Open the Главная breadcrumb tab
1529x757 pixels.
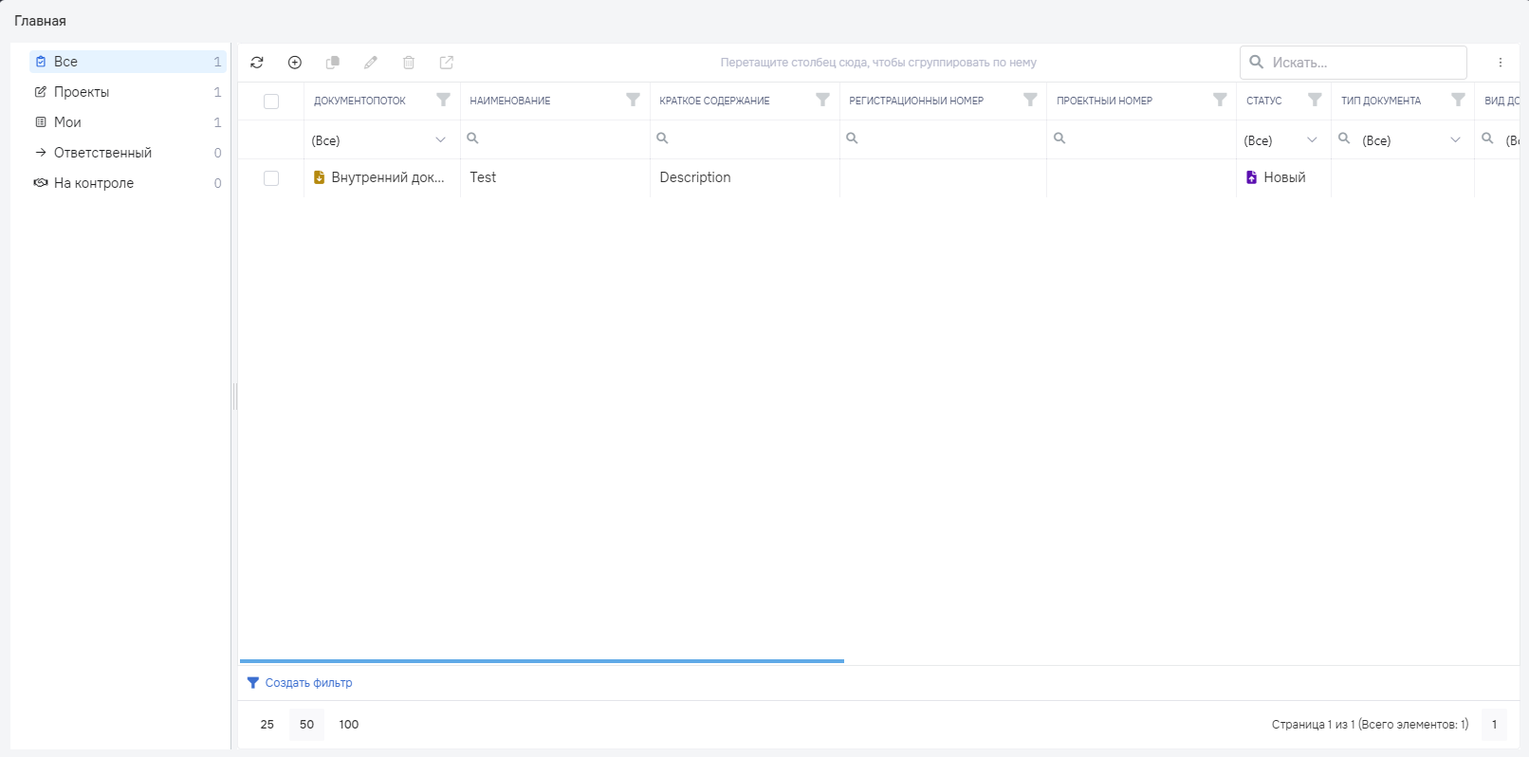click(40, 21)
